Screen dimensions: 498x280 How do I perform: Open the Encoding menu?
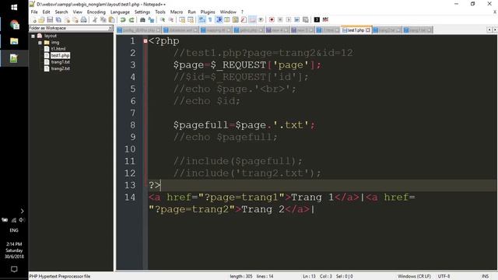click(x=96, y=12)
